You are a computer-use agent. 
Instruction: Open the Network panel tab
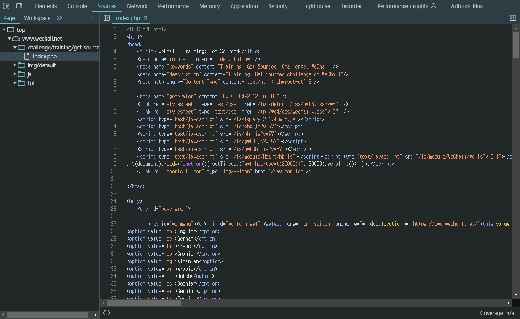coord(137,6)
